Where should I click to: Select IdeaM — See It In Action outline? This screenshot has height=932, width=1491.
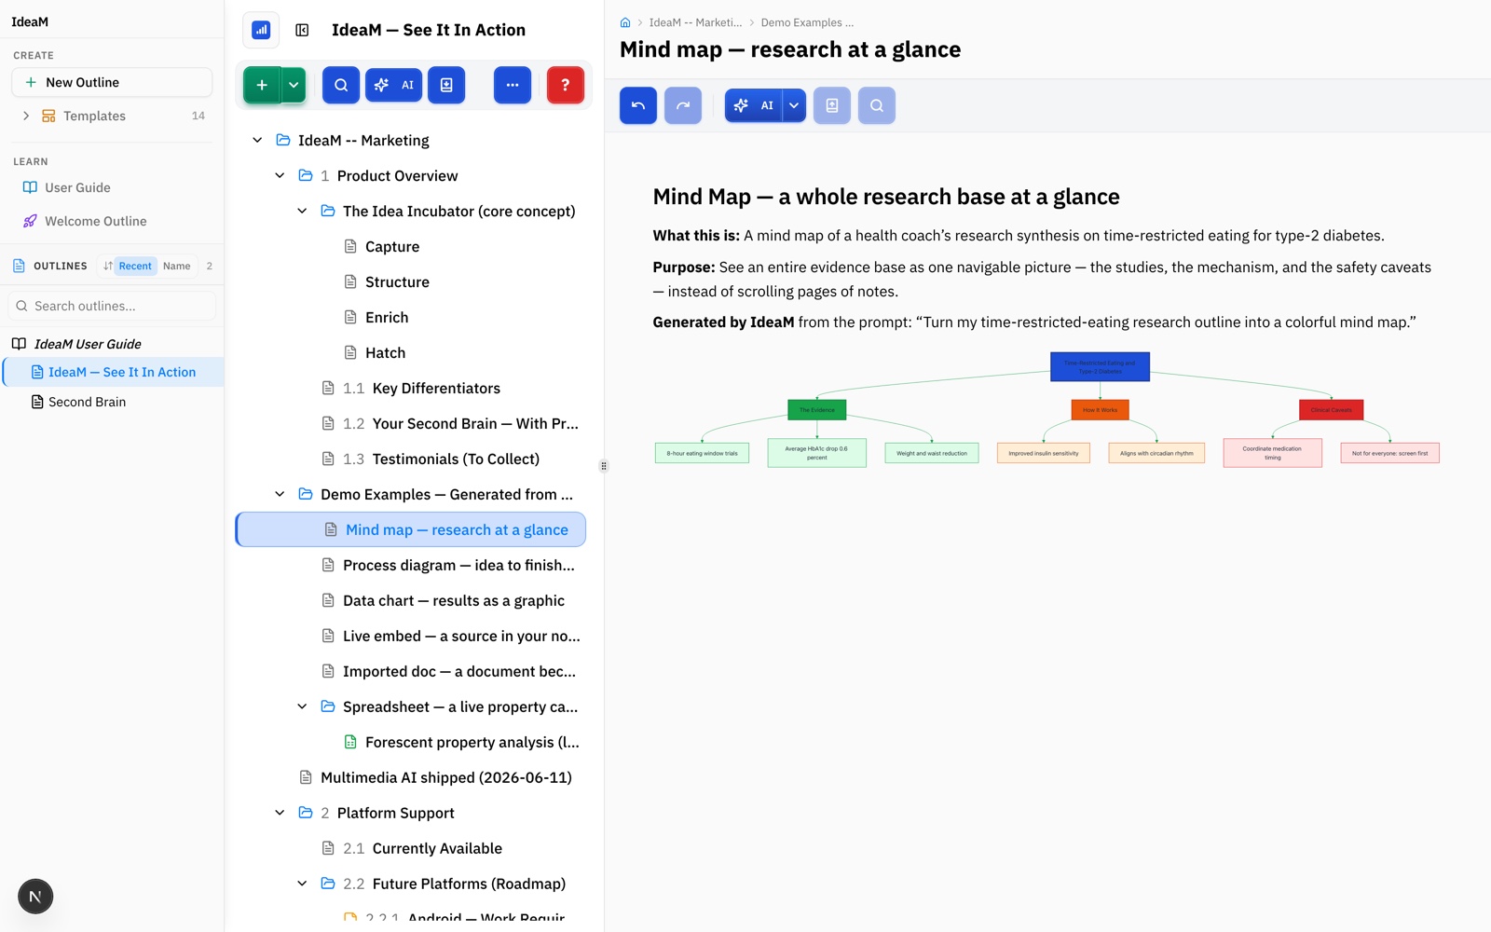(114, 372)
